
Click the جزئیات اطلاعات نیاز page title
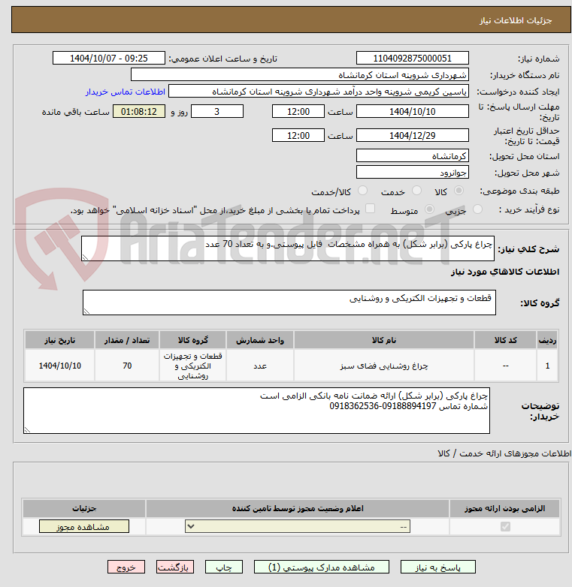(516, 20)
